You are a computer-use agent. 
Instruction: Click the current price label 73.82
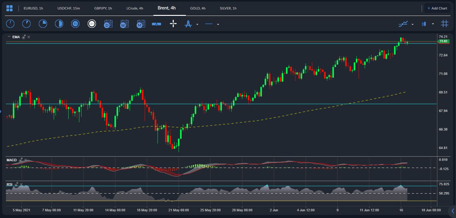point(443,41)
